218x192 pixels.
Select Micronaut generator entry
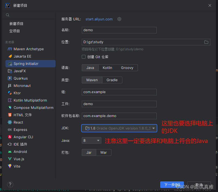coord(31,86)
